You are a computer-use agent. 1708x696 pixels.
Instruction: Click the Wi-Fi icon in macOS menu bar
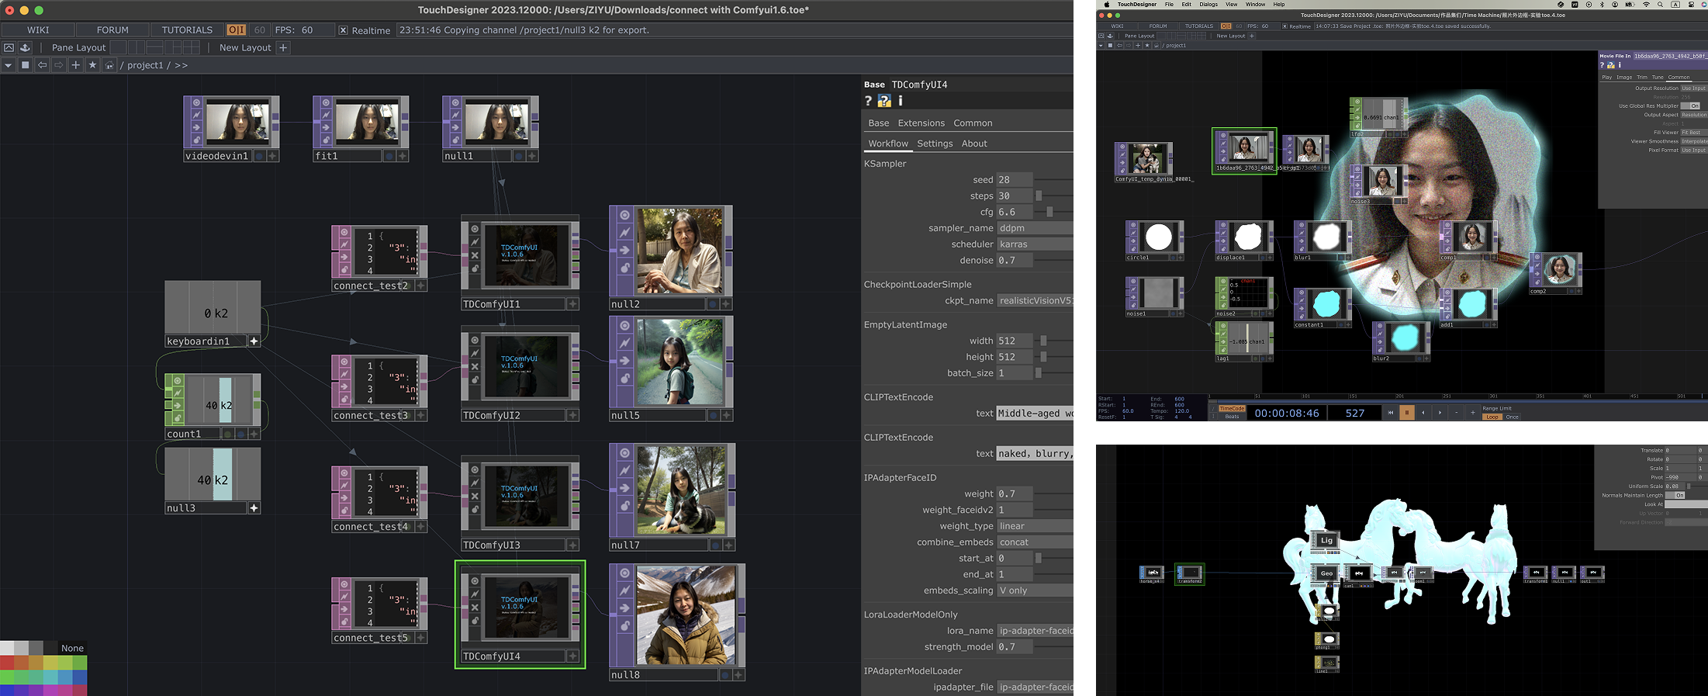coord(1646,5)
